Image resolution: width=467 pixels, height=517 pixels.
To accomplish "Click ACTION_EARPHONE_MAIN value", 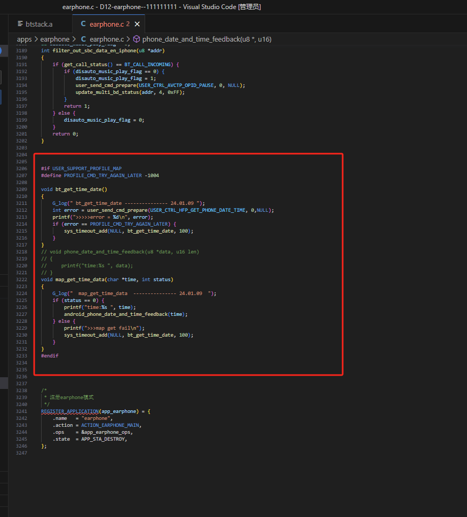I will (x=110, y=425).
